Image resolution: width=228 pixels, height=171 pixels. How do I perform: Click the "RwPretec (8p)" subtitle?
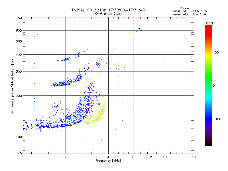[x=108, y=14]
